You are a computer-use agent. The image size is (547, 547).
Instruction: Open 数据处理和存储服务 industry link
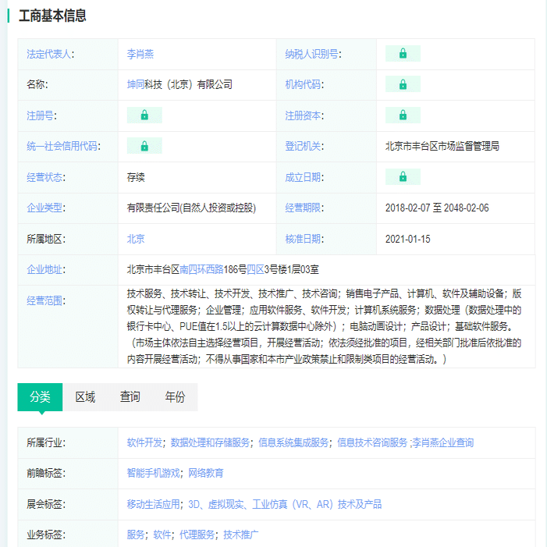(x=210, y=442)
